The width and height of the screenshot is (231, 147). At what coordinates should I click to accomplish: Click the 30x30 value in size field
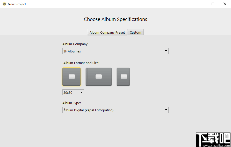click(x=68, y=92)
